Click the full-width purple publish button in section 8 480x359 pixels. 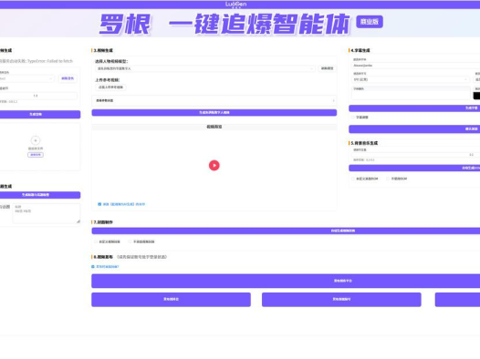tap(286, 281)
